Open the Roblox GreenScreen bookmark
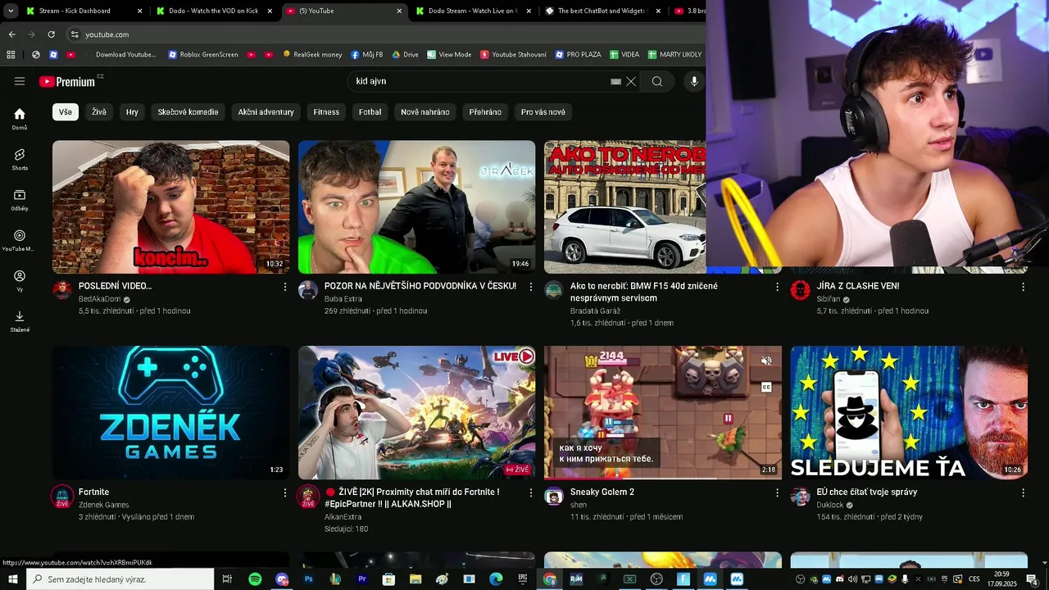This screenshot has width=1049, height=590. click(202, 54)
